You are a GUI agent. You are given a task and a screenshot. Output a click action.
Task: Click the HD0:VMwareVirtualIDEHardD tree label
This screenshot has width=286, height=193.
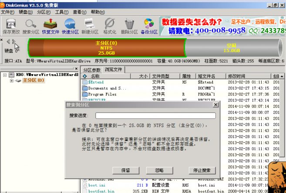tap(47, 75)
